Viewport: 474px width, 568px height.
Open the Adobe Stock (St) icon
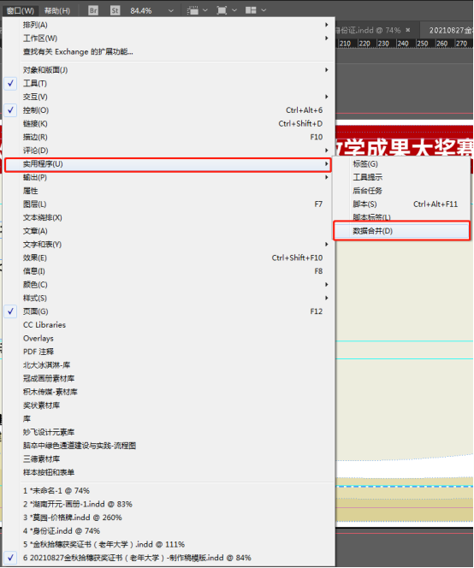(115, 10)
